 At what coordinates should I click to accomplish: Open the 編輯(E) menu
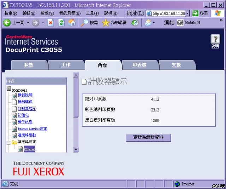click(29, 13)
